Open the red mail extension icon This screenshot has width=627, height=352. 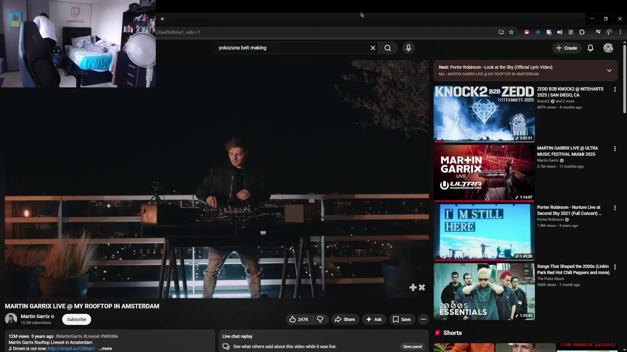tap(527, 32)
